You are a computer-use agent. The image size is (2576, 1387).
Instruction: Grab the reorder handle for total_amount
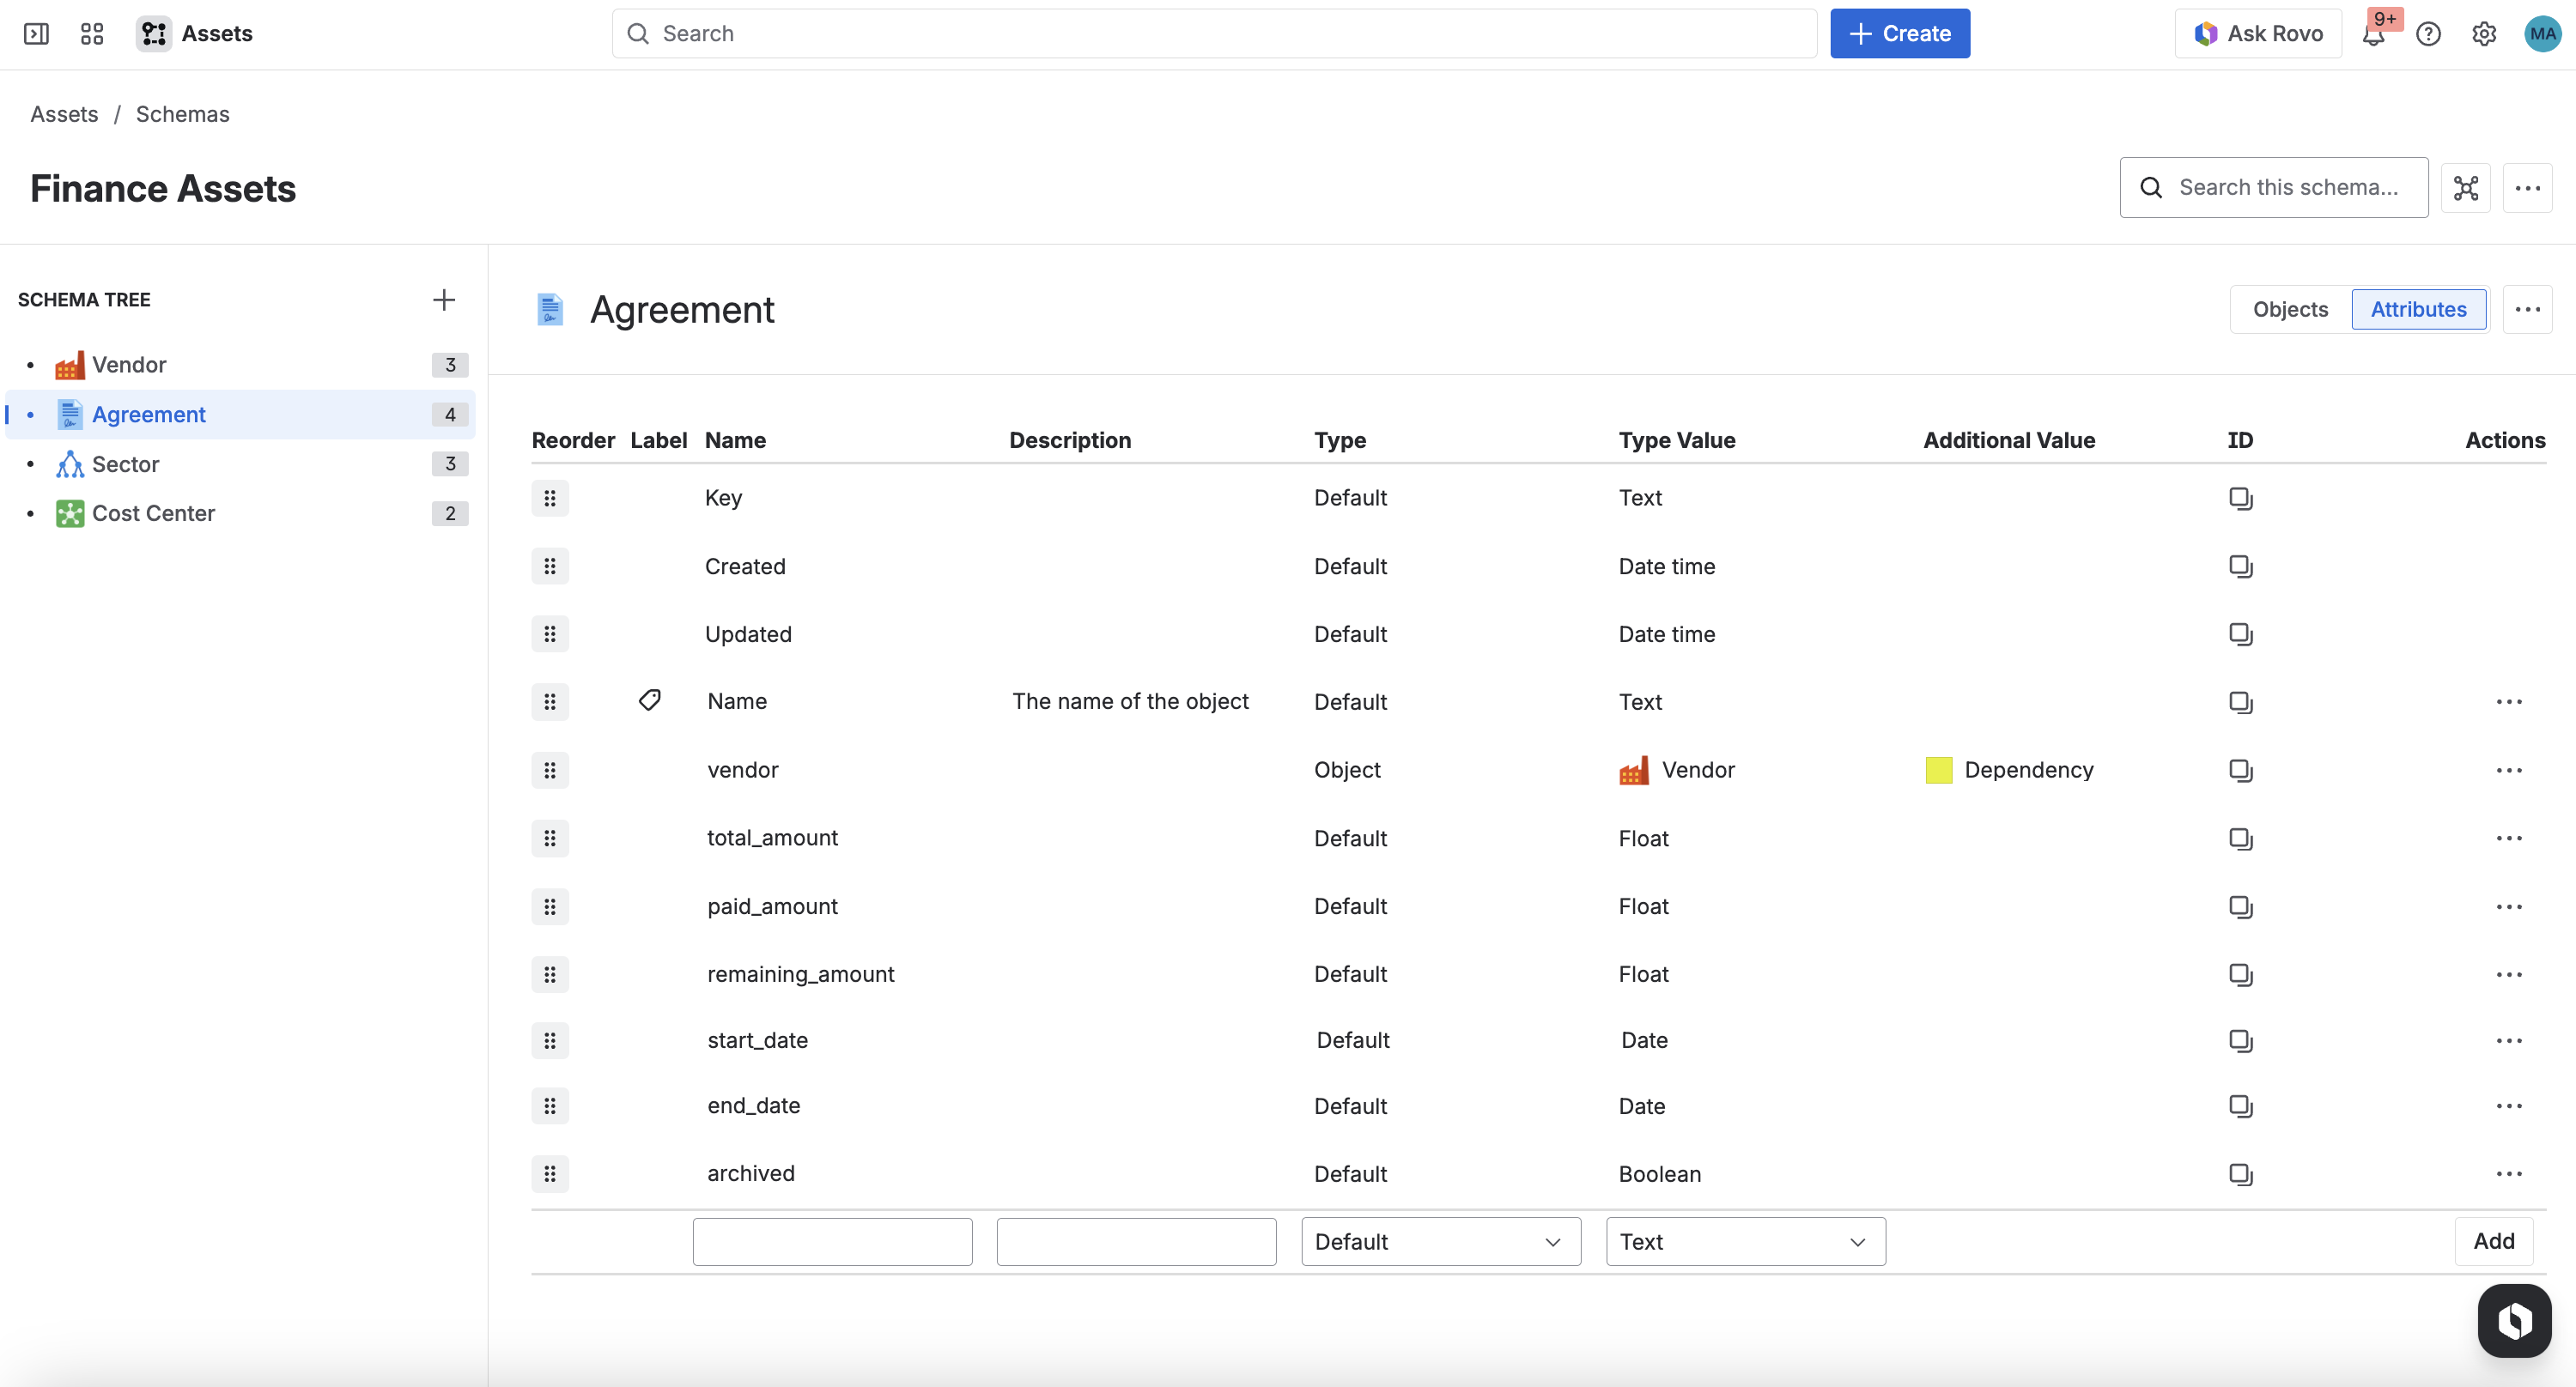click(x=550, y=839)
